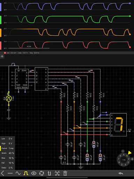Viewport: 134px width, 179px height.
Task: Select the yellow pulse waveform icon
Action: pos(26,173)
